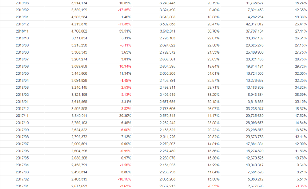Click the 2,687,215 value cell
Image resolution: width=308 pixels, height=189 pixels.
pos(168,186)
